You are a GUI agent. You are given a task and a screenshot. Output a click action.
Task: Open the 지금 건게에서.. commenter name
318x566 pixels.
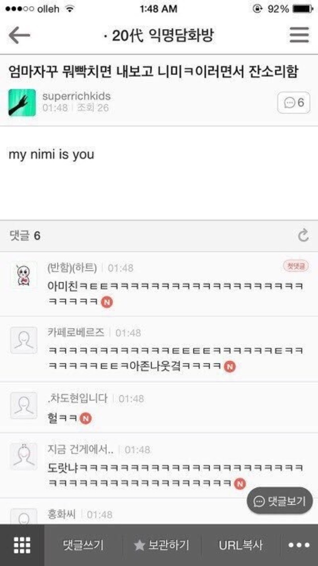pos(80,450)
